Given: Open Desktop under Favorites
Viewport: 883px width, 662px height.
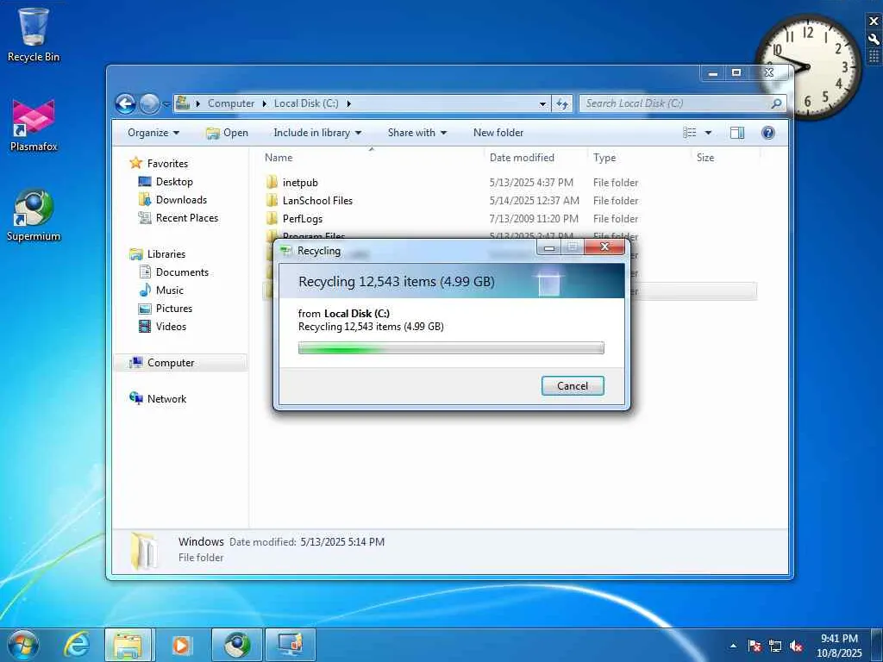Looking at the screenshot, I should pyautogui.click(x=174, y=182).
